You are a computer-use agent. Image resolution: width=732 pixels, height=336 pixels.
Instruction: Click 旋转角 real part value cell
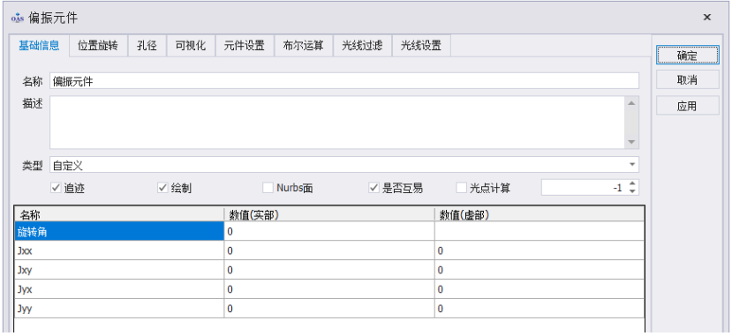coord(329,231)
